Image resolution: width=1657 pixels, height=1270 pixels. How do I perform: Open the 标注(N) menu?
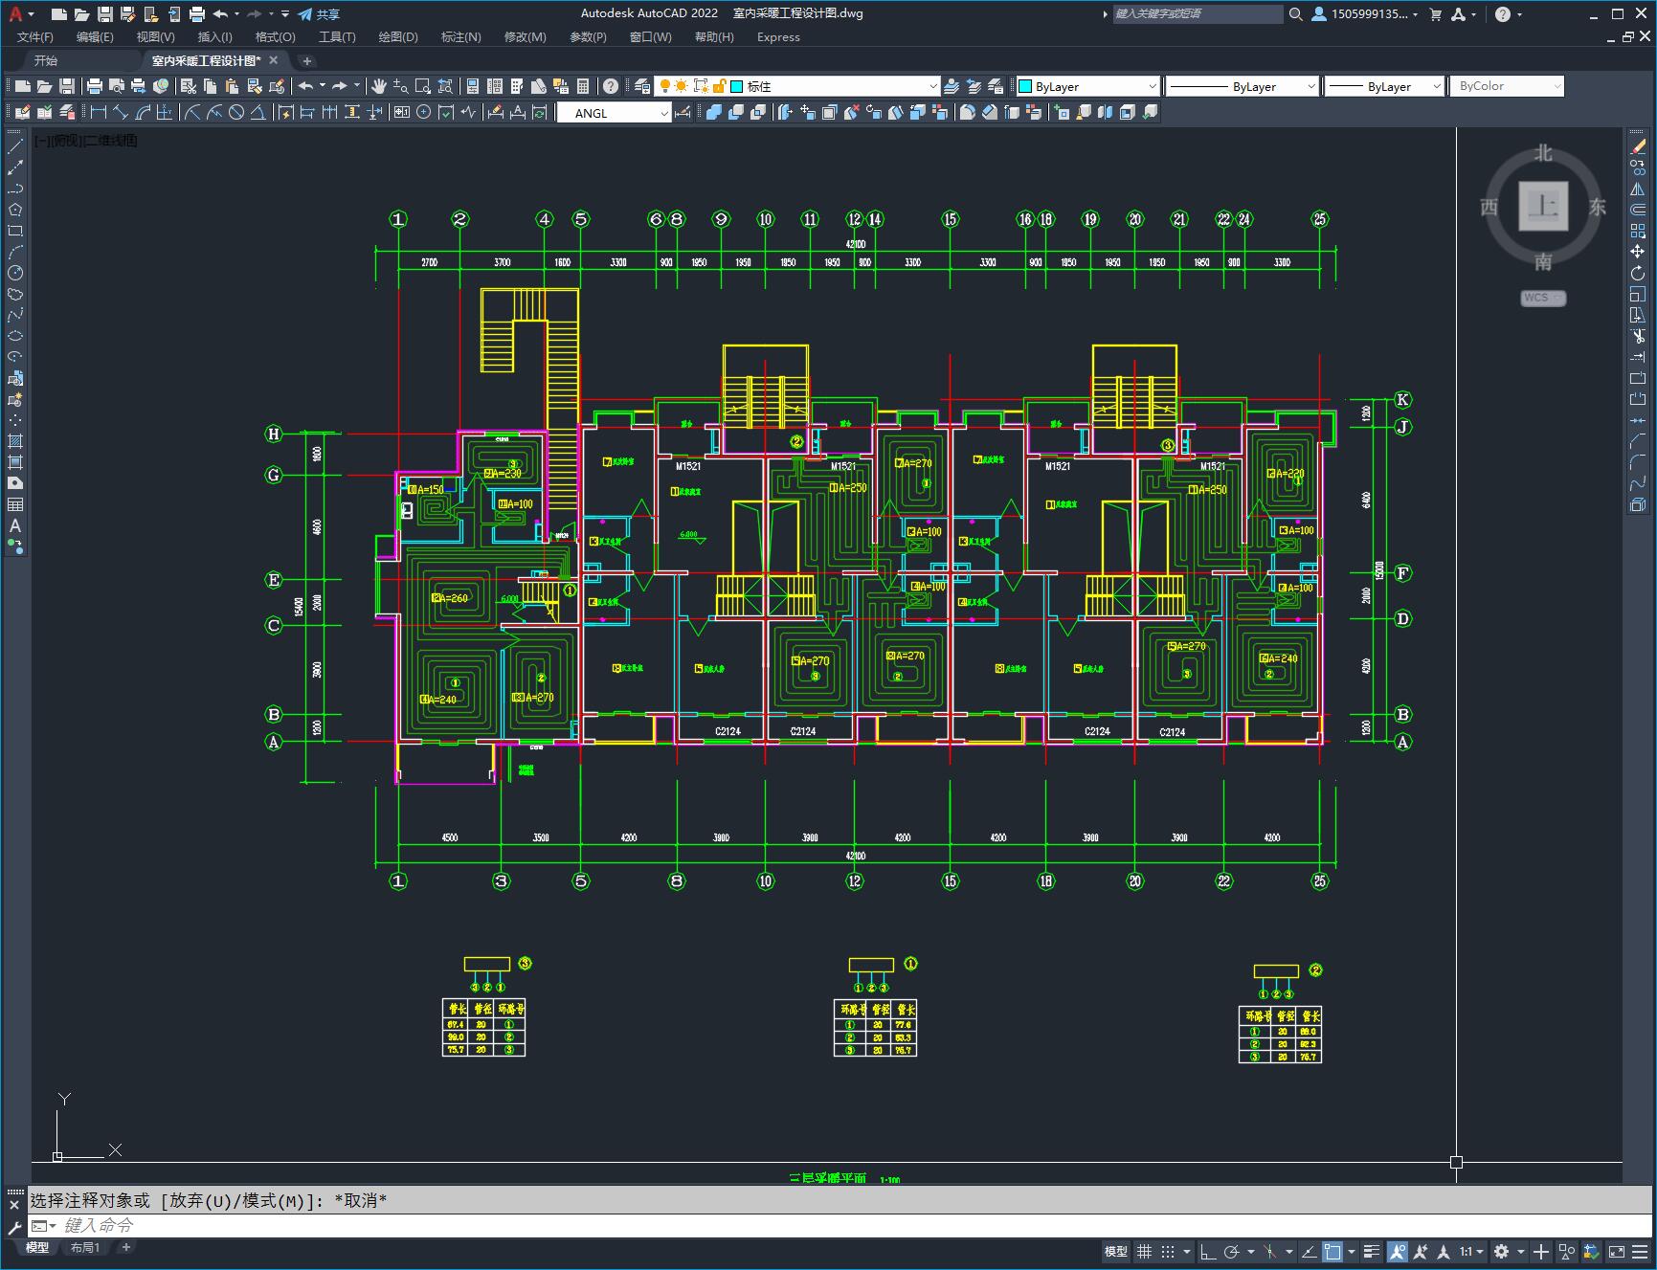click(460, 36)
